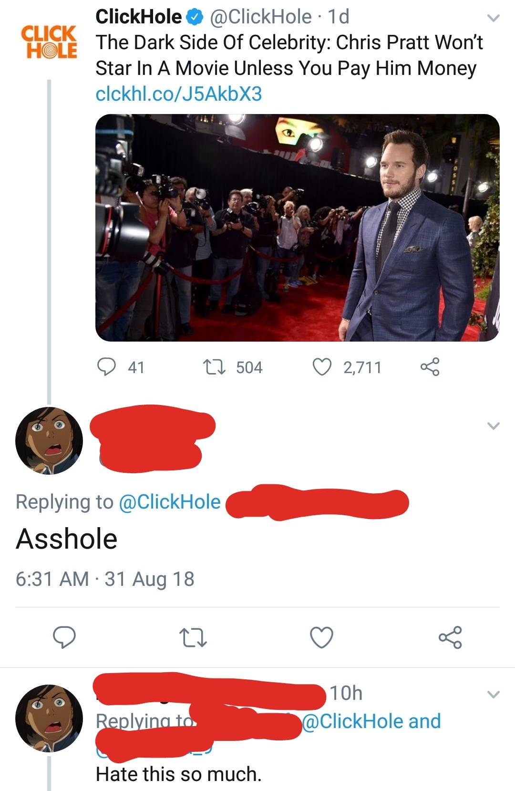Viewport: 515px width, 791px height.
Task: Share the ClickHole Chris Pratt tweet
Action: [x=430, y=367]
